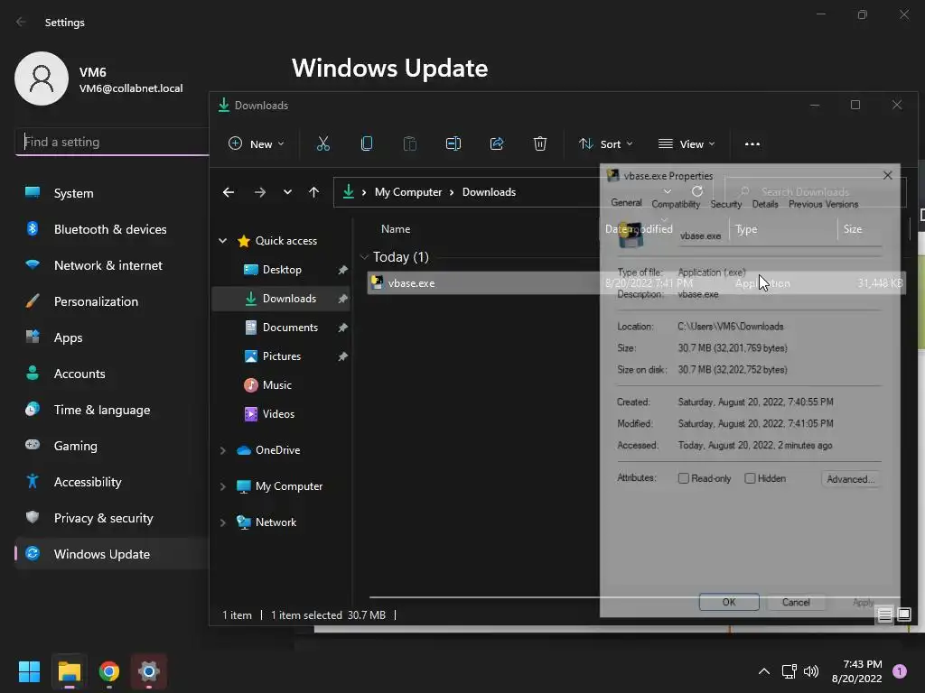Open the Sort dropdown menu
This screenshot has height=693, width=925.
(x=606, y=143)
